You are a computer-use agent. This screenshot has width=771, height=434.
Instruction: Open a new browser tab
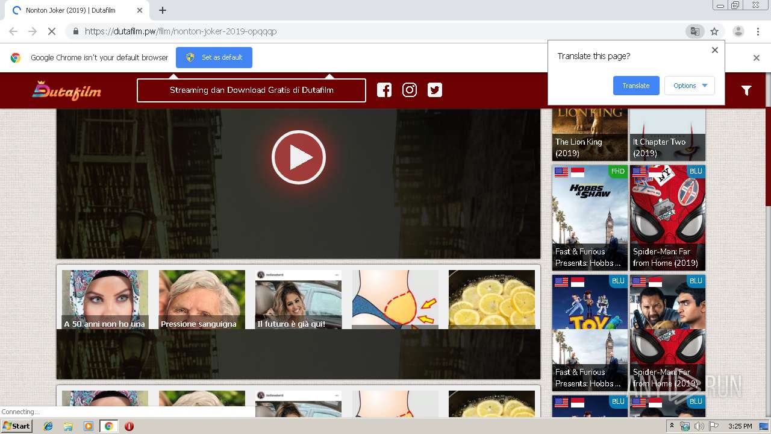point(163,10)
